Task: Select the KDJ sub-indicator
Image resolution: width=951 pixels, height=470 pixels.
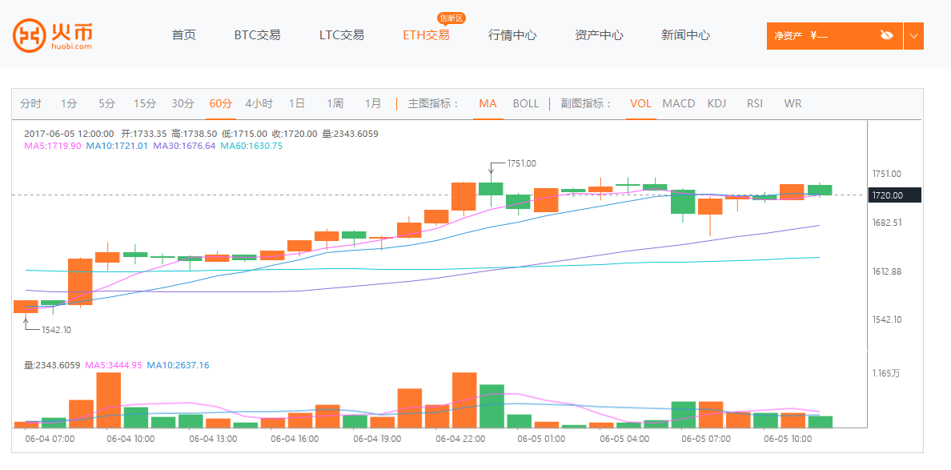Action: click(x=716, y=103)
